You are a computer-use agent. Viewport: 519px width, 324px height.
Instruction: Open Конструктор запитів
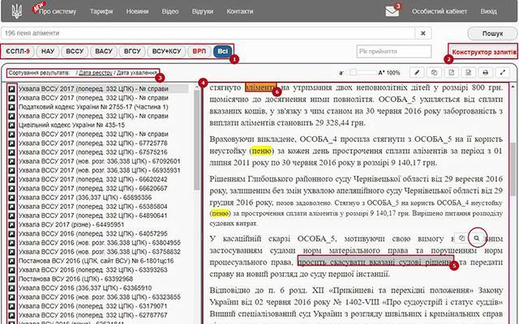coord(481,52)
